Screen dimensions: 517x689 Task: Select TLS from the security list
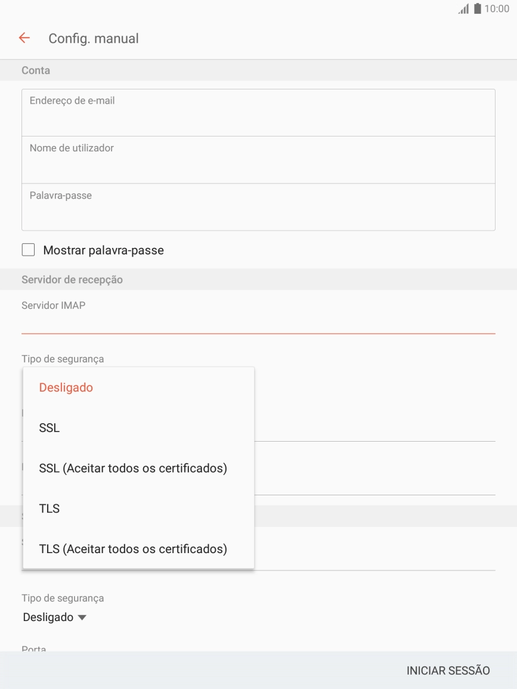click(x=50, y=508)
